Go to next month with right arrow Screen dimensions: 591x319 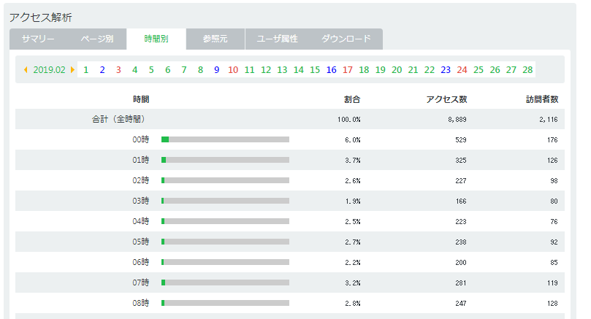click(72, 69)
